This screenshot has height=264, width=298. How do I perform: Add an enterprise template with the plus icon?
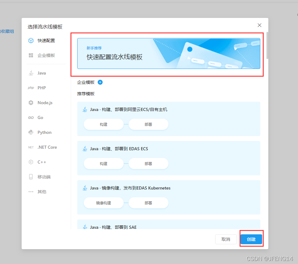point(100,82)
